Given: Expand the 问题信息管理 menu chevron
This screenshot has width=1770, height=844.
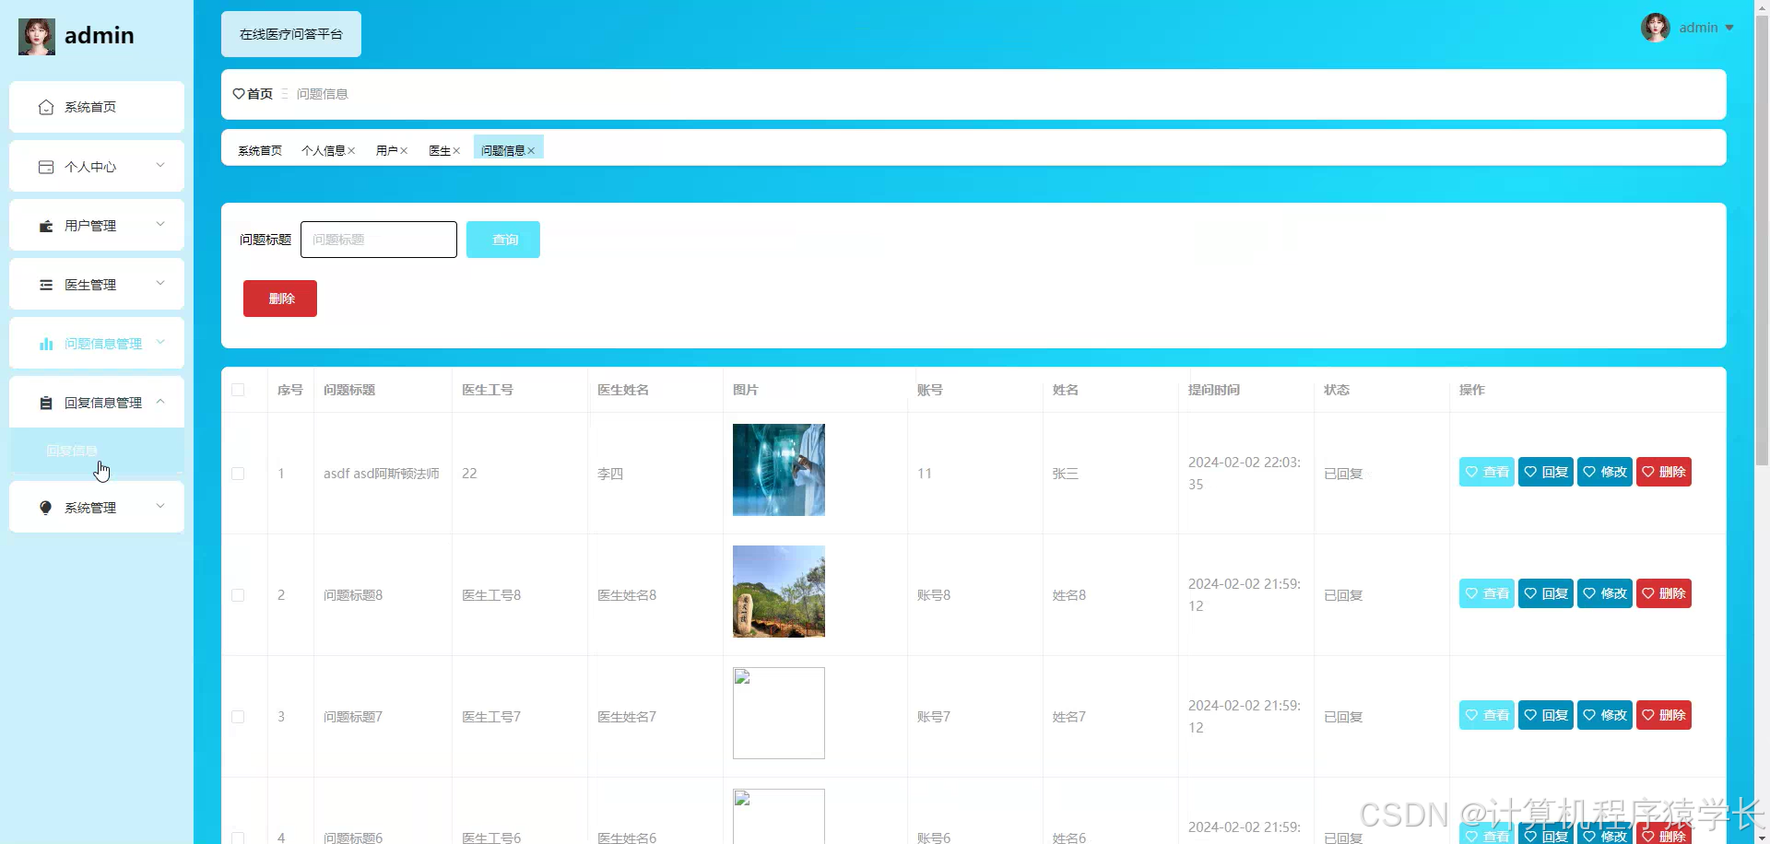Looking at the screenshot, I should point(160,343).
